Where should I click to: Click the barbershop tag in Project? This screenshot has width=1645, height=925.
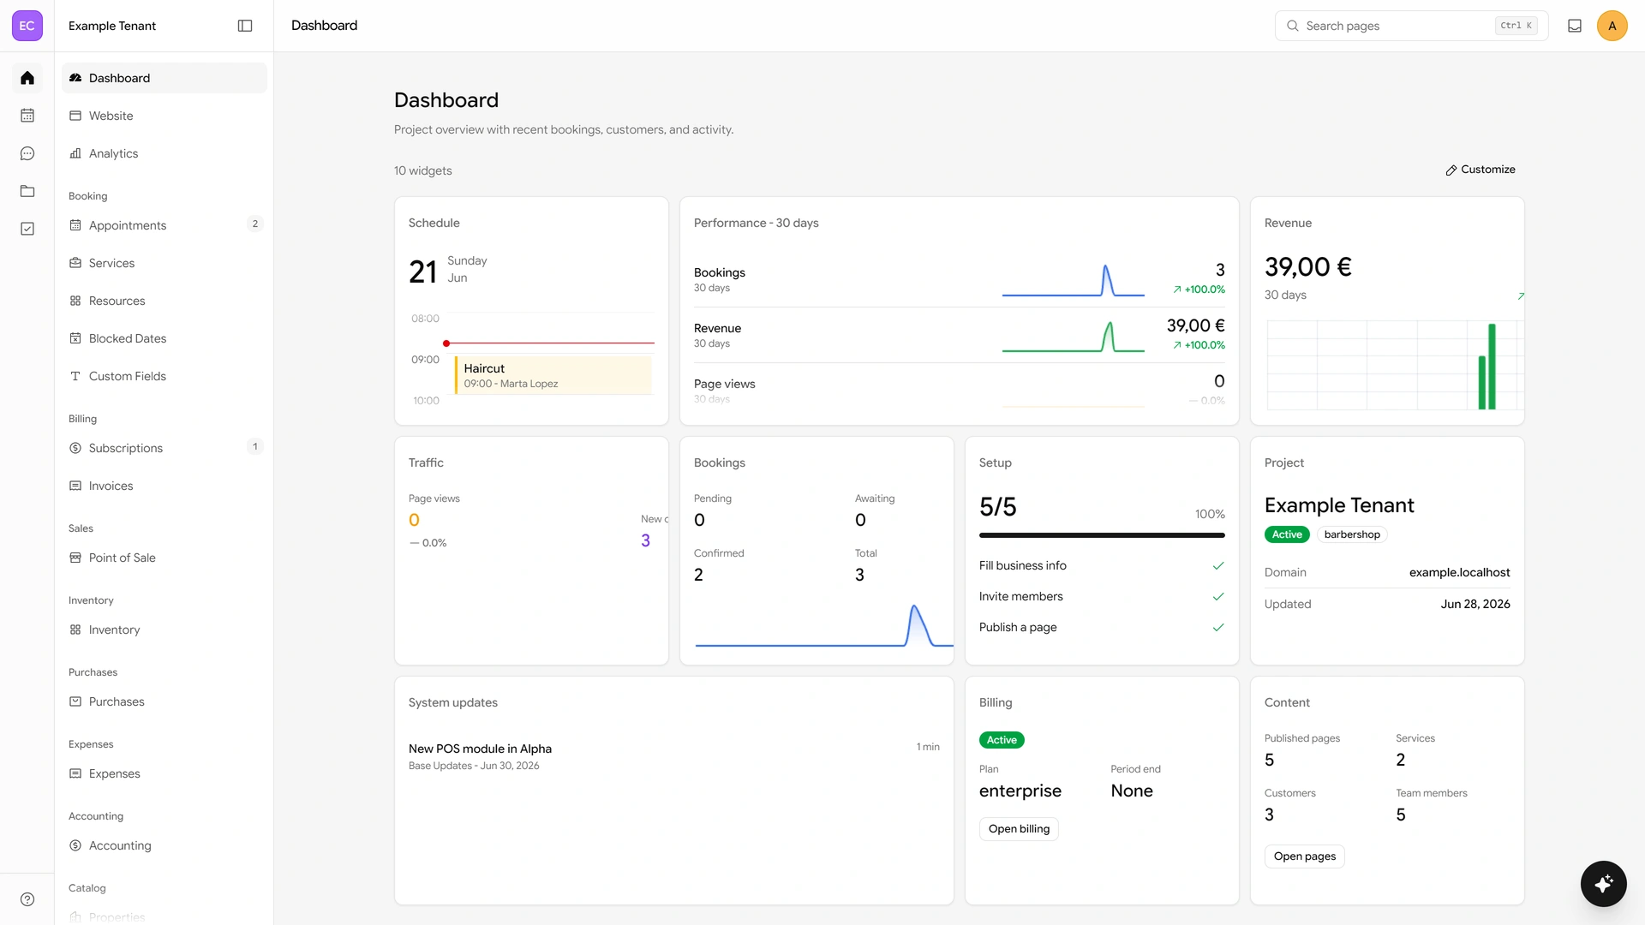(x=1352, y=534)
